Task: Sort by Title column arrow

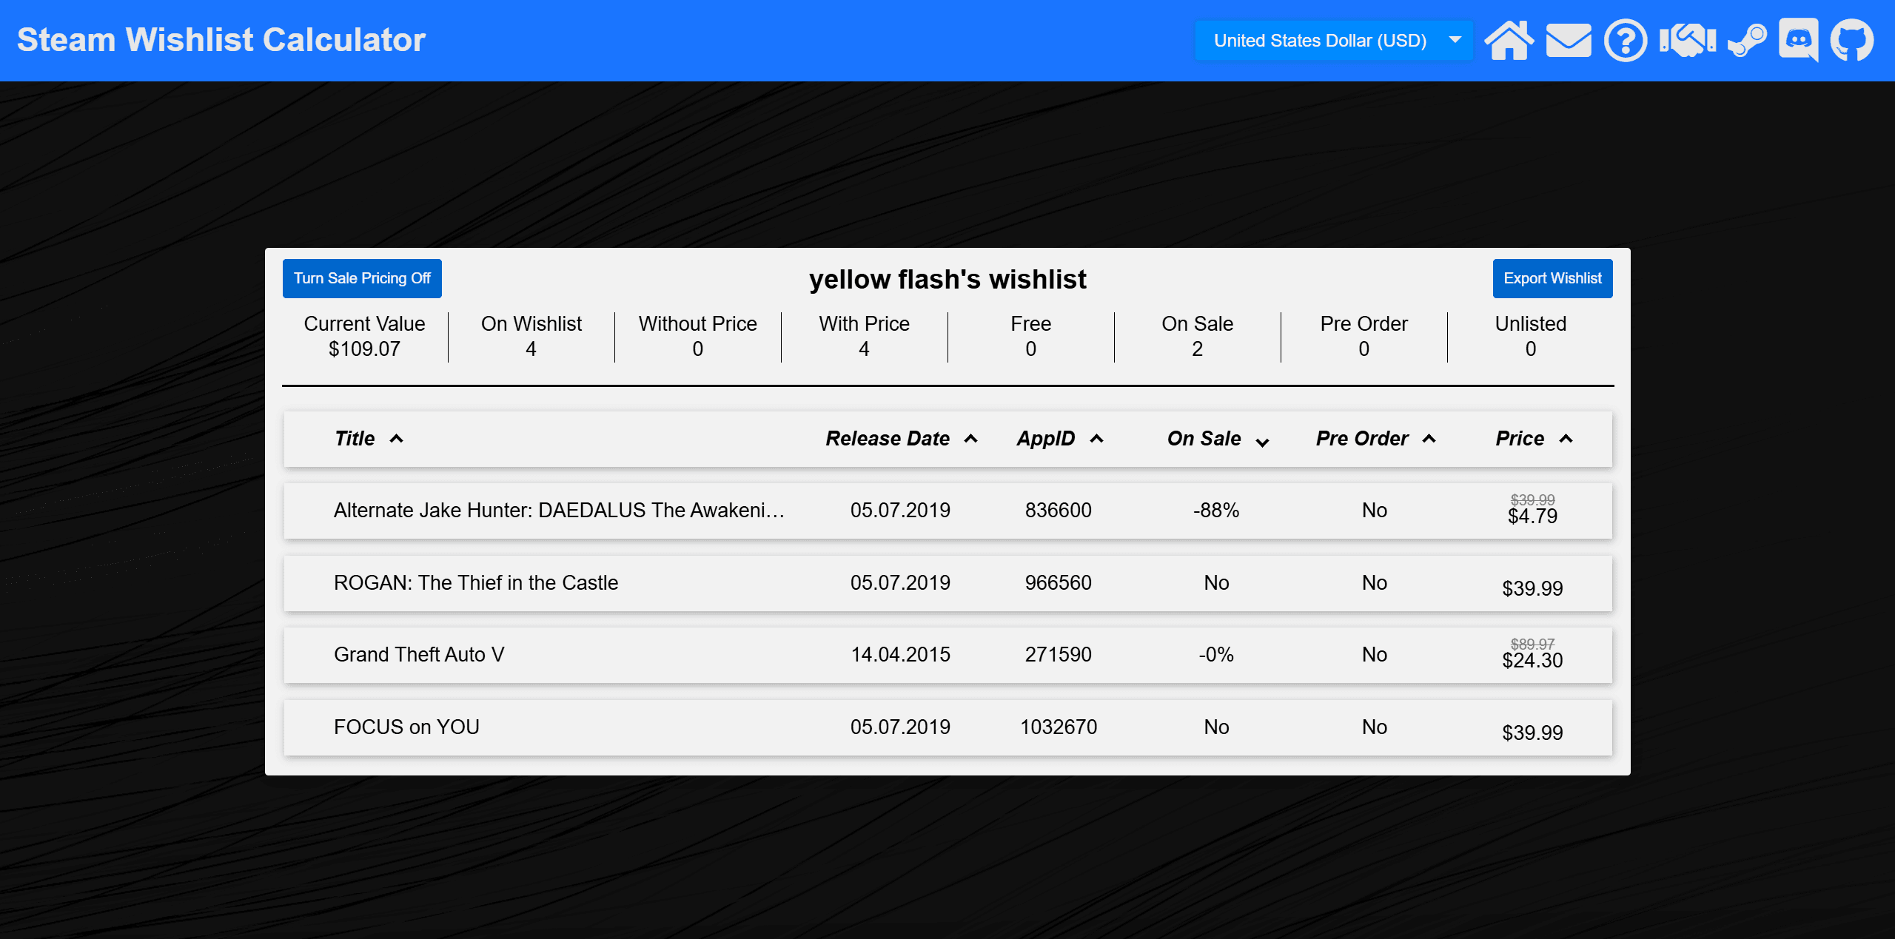Action: point(397,439)
